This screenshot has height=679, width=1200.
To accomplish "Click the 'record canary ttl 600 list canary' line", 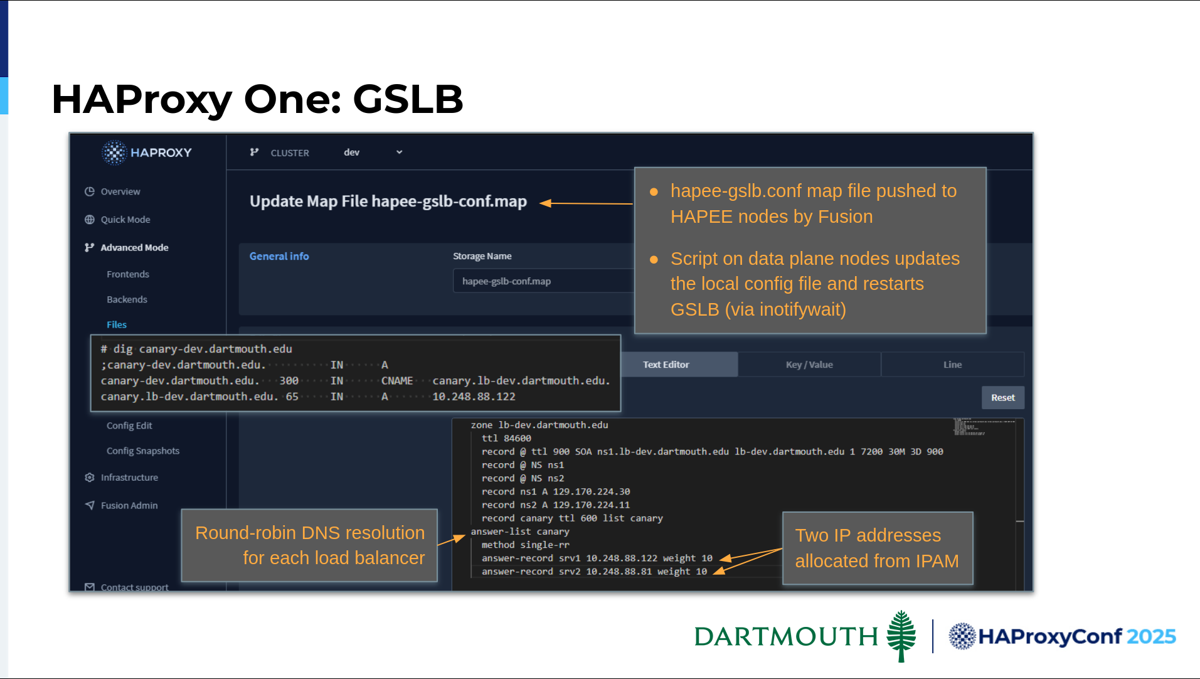I will pos(572,518).
